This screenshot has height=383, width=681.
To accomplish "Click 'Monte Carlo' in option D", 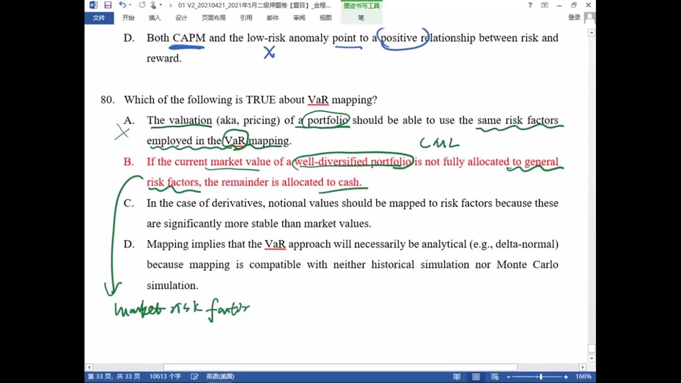I will click(x=527, y=264).
